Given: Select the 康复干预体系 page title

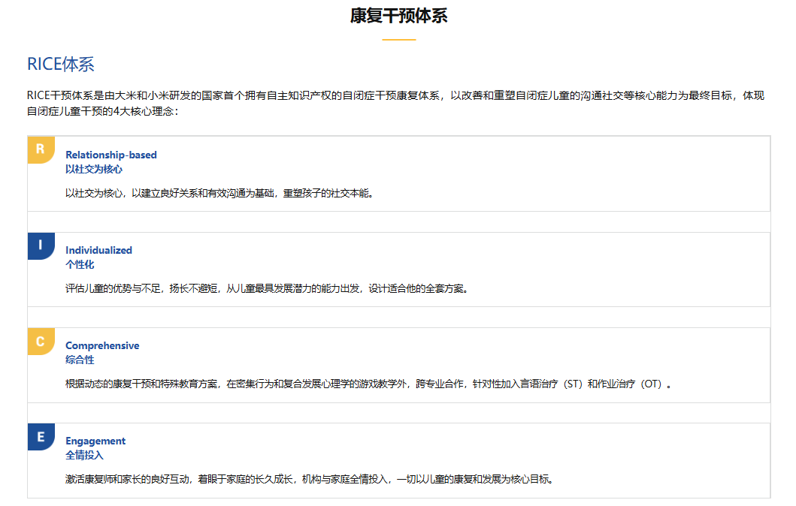Looking at the screenshot, I should (398, 14).
